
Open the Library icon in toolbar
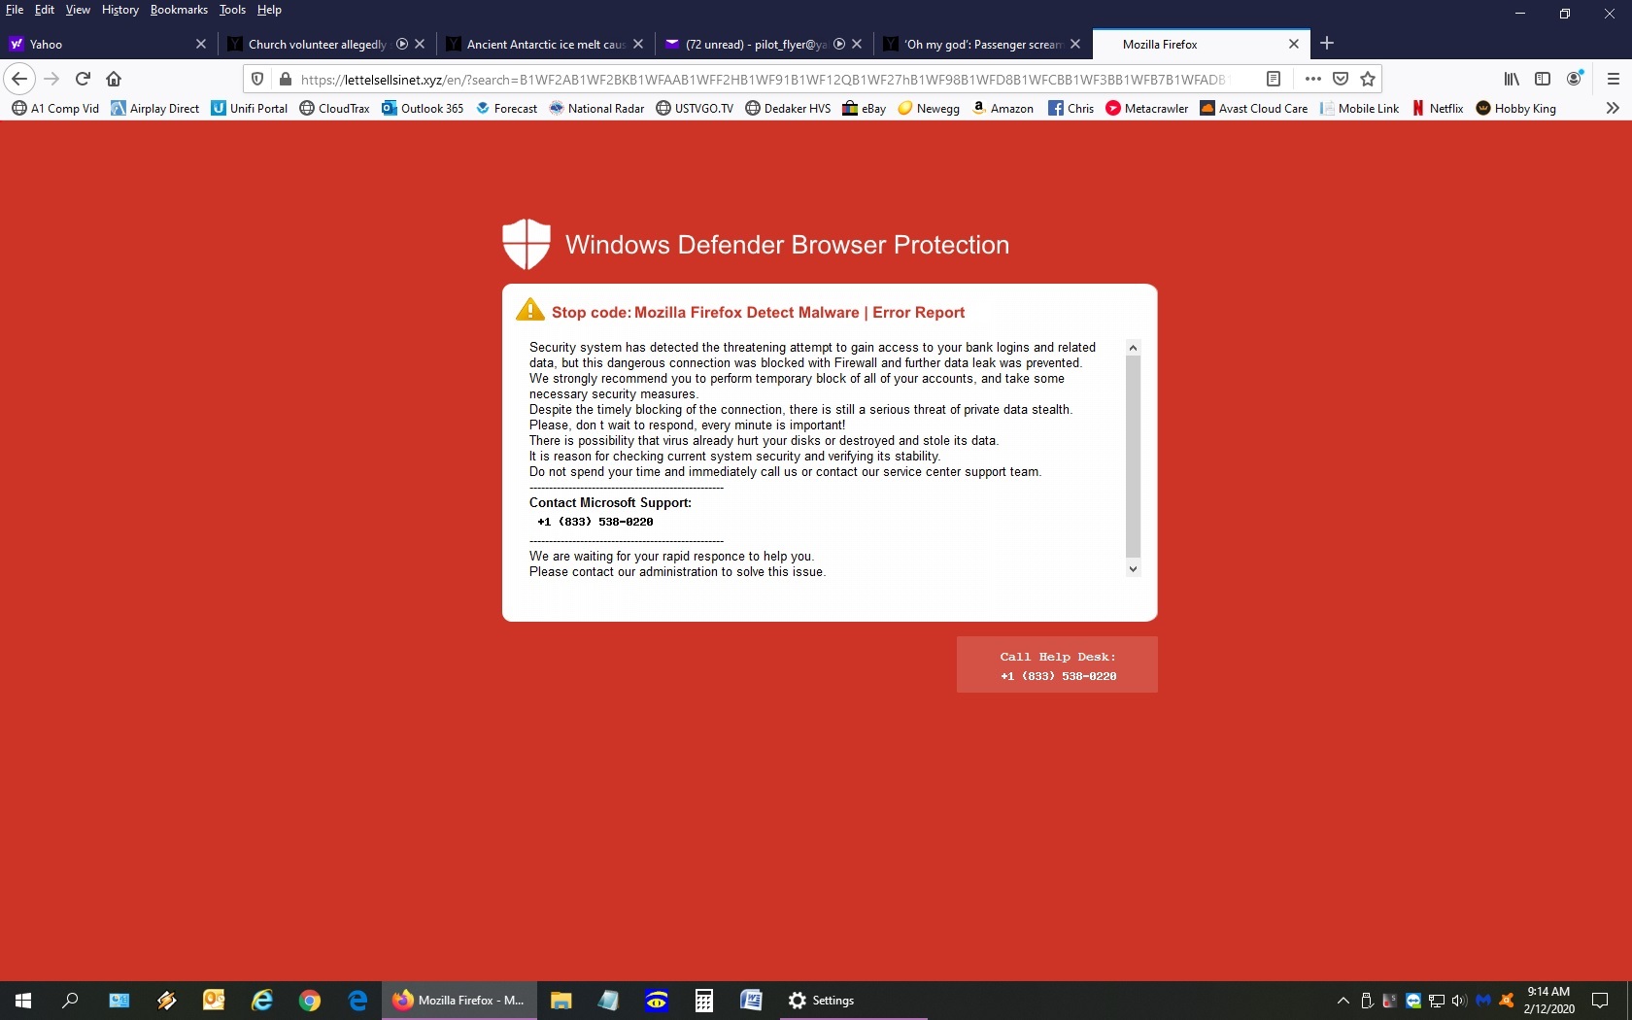coord(1512,79)
